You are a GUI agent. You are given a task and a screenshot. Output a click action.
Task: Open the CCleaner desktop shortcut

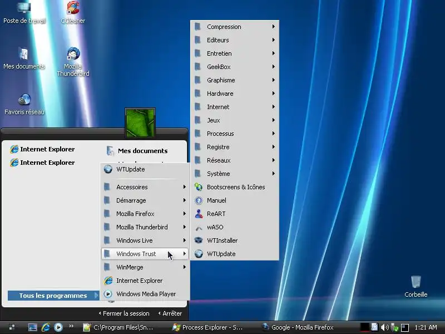click(73, 13)
